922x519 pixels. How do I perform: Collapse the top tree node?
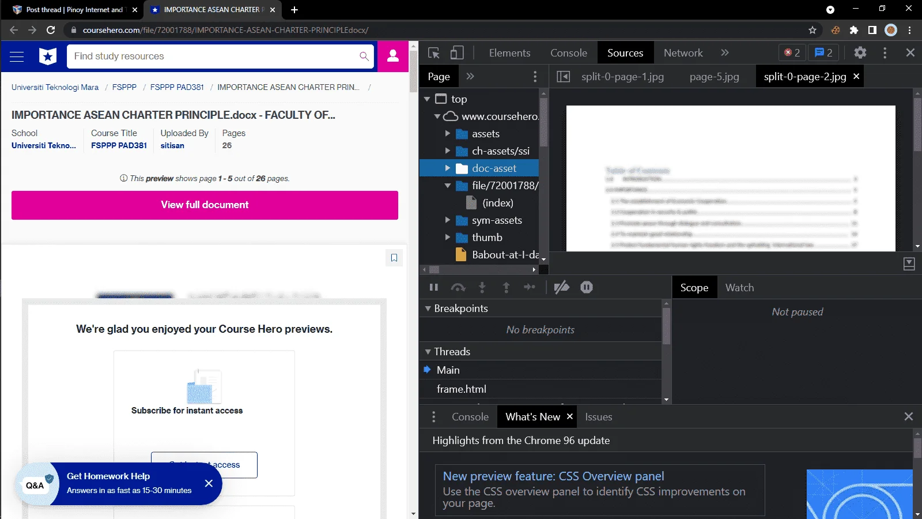pos(427,99)
